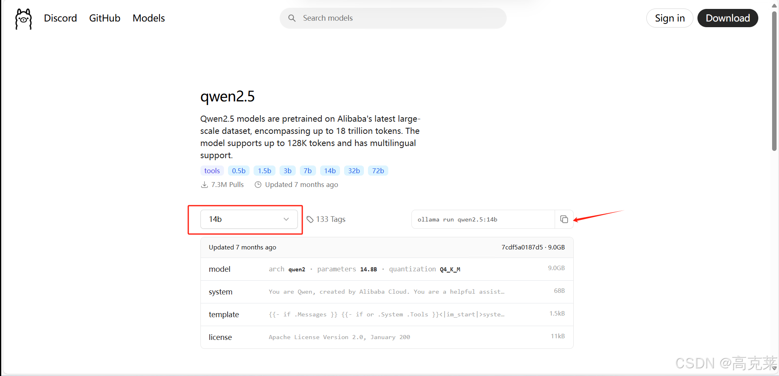
Task: Select the 1.5b size tag
Action: click(265, 171)
